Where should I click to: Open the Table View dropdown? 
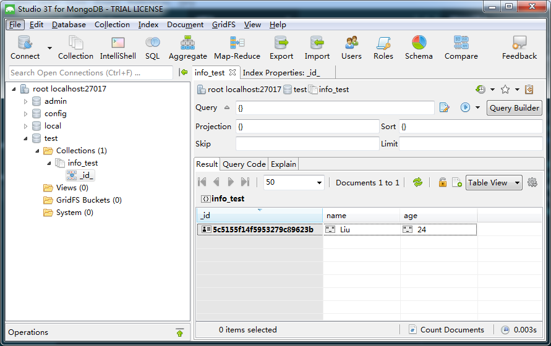click(493, 183)
